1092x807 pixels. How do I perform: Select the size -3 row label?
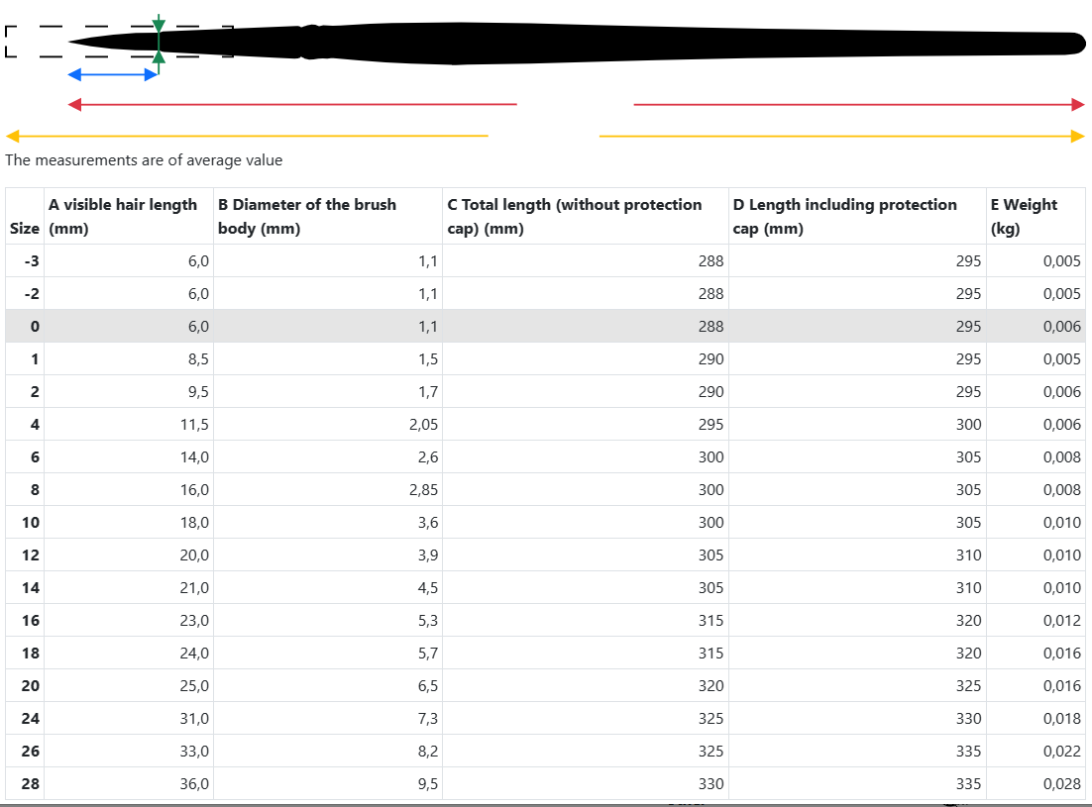point(32,260)
